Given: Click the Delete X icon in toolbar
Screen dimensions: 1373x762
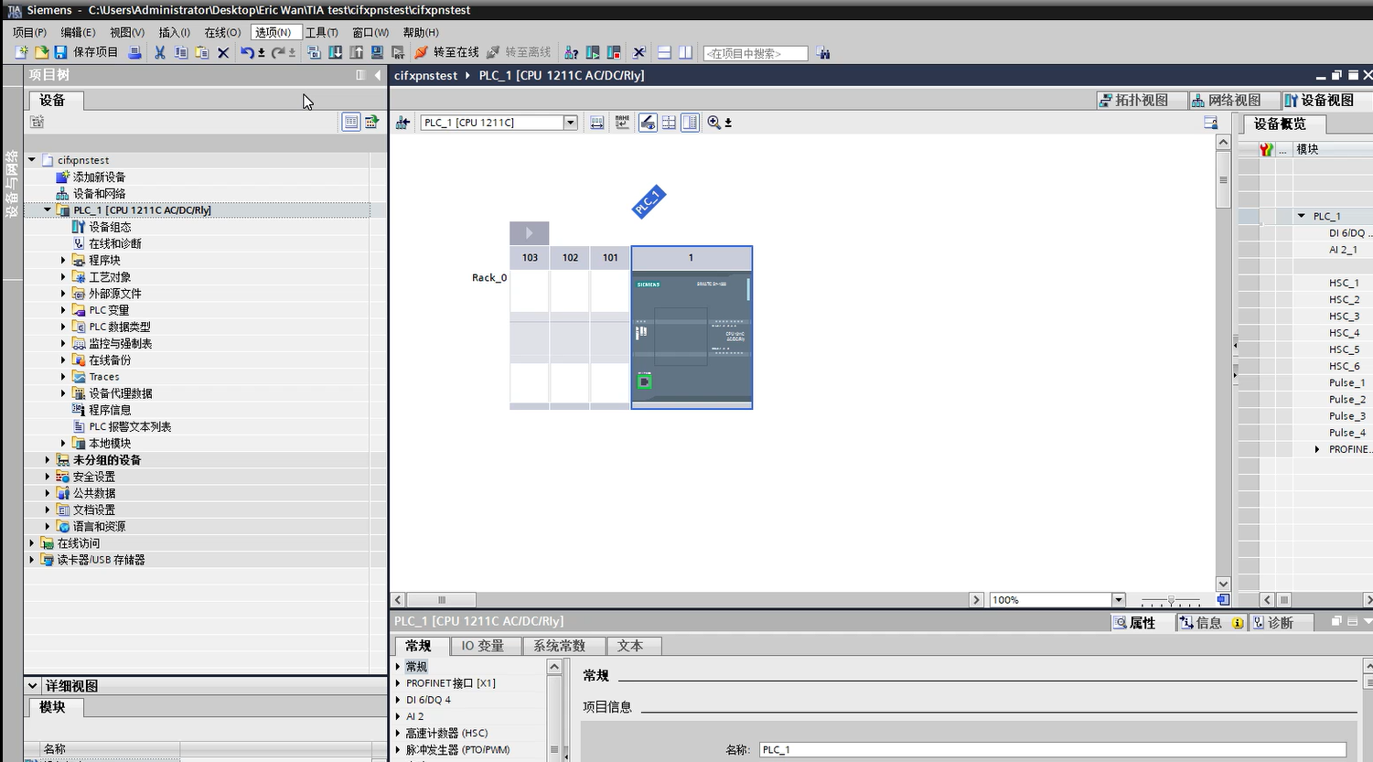Looking at the screenshot, I should [x=223, y=53].
